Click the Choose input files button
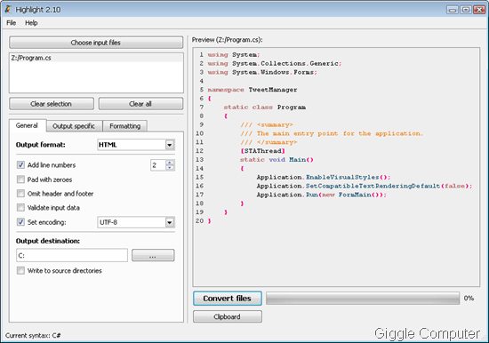This screenshot has height=343, width=489. tap(96, 43)
